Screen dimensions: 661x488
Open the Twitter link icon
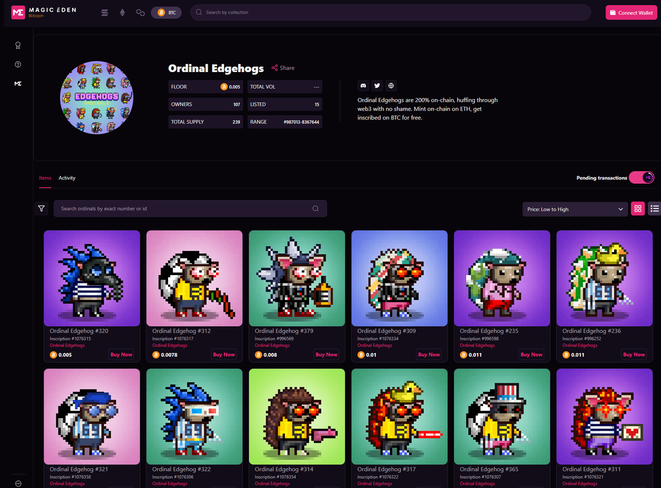click(x=377, y=85)
